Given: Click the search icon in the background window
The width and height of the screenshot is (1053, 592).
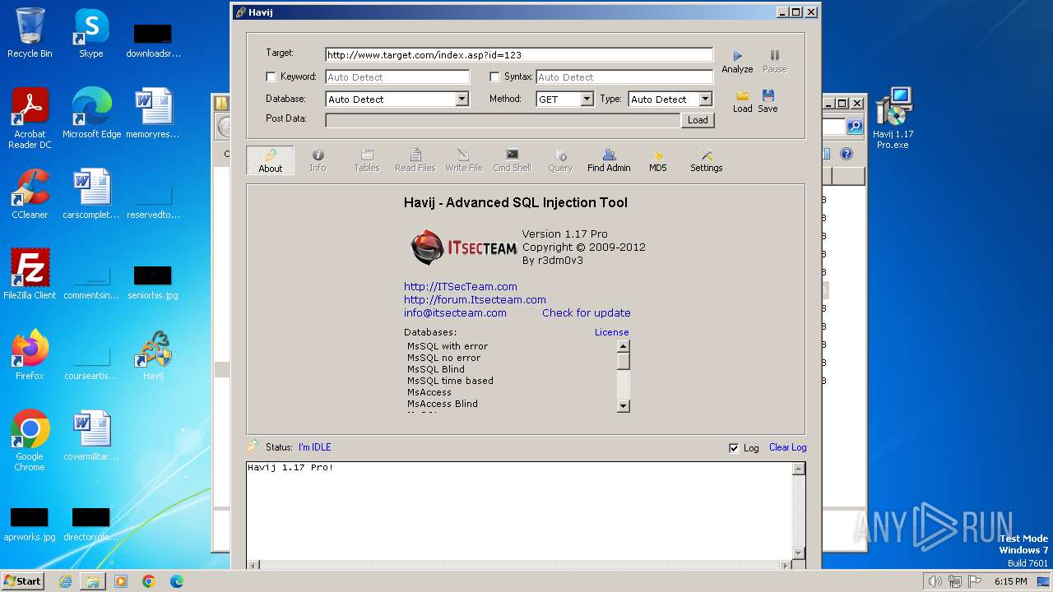Looking at the screenshot, I should click(855, 127).
